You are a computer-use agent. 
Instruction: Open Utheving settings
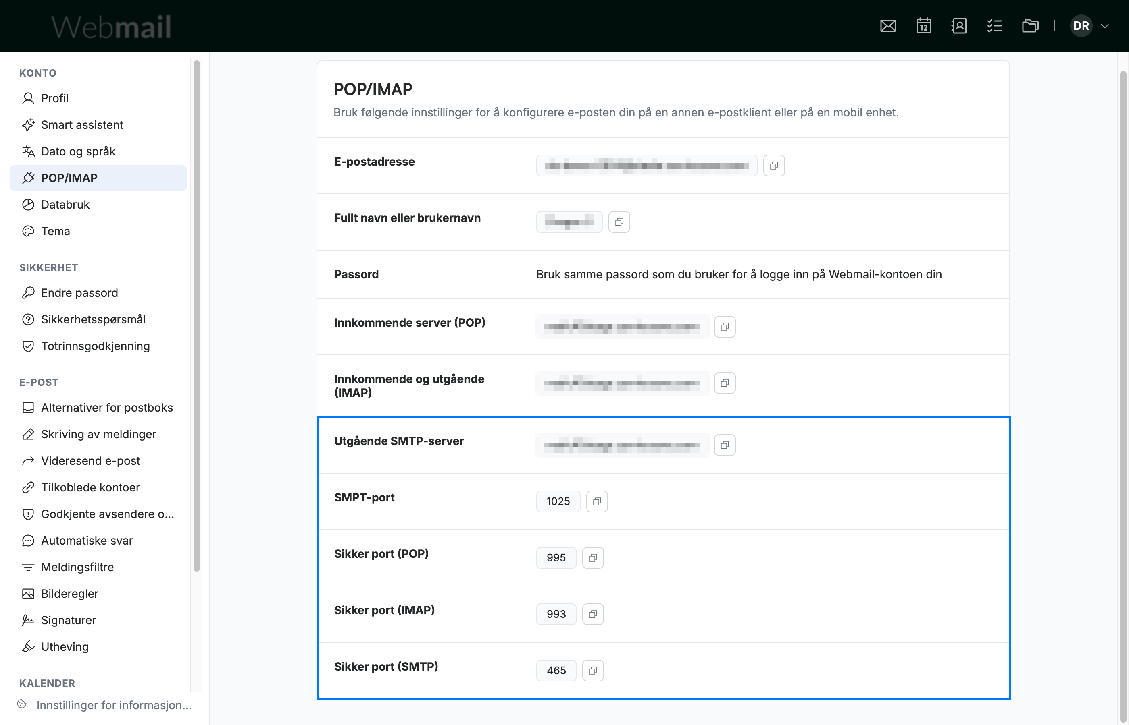tap(98, 647)
